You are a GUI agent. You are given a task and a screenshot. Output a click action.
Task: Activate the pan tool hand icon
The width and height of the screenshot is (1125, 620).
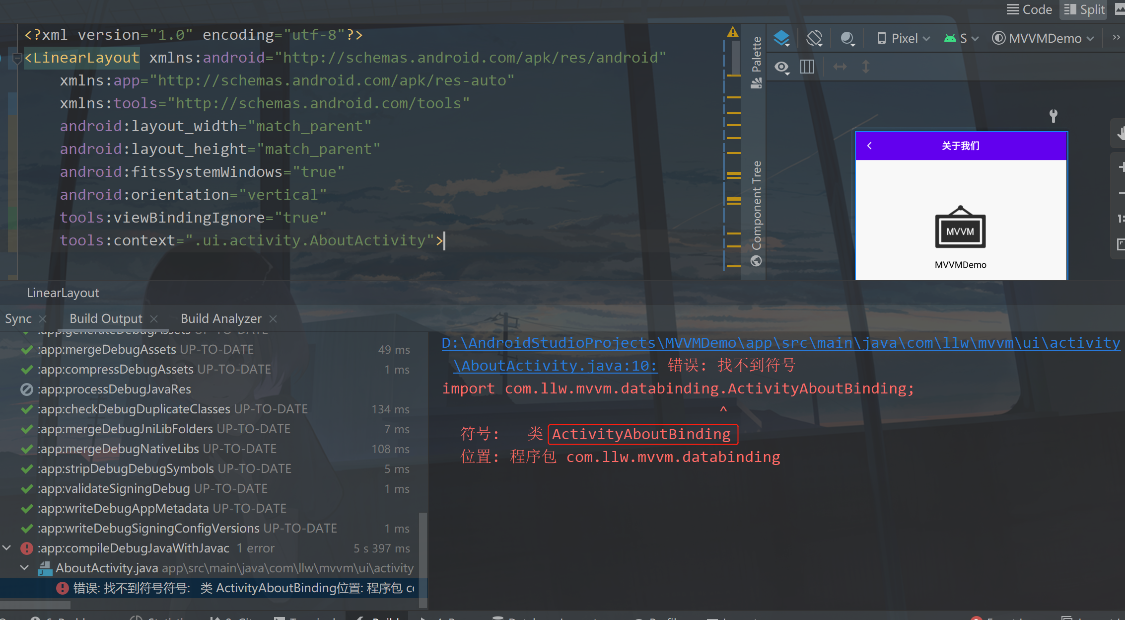coord(1121,133)
